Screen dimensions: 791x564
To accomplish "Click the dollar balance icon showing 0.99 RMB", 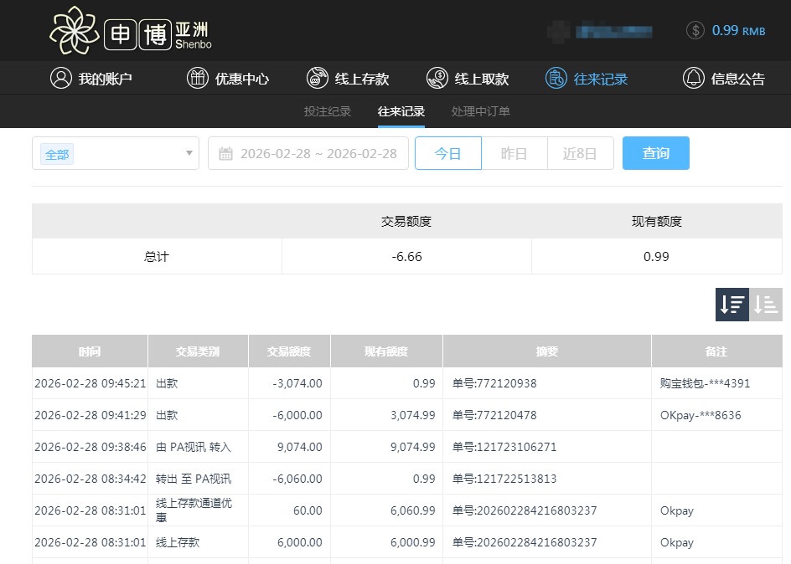I will (695, 30).
